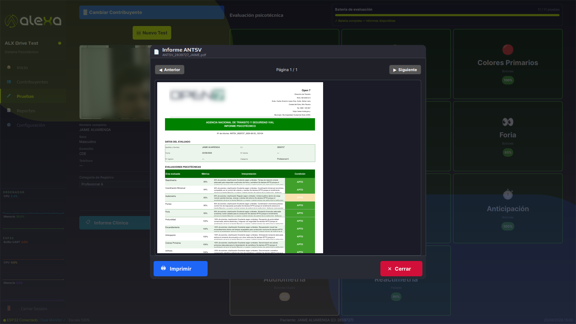Click the 'Buffer UART 0.0%' reading
This screenshot has height=324, width=576.
(x=16, y=242)
